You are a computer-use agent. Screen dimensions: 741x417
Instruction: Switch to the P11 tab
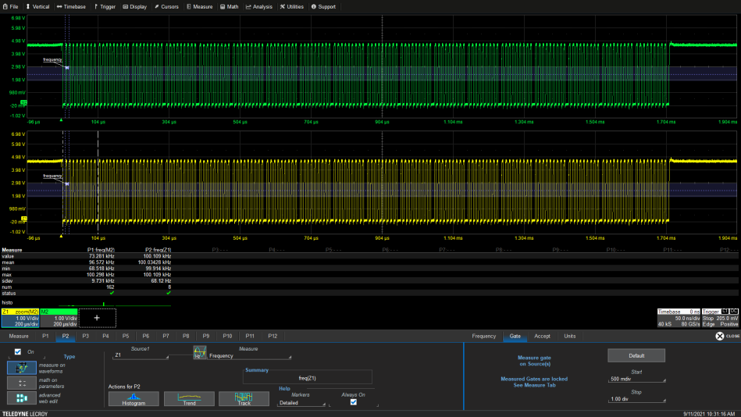tap(250, 336)
